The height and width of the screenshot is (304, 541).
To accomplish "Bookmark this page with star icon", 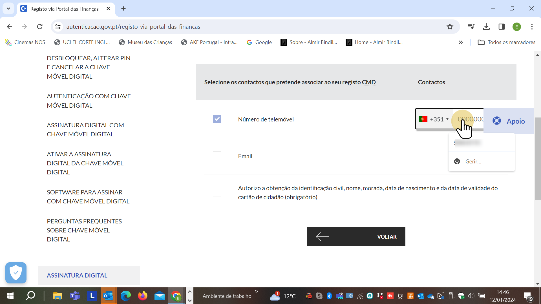I will click(450, 27).
